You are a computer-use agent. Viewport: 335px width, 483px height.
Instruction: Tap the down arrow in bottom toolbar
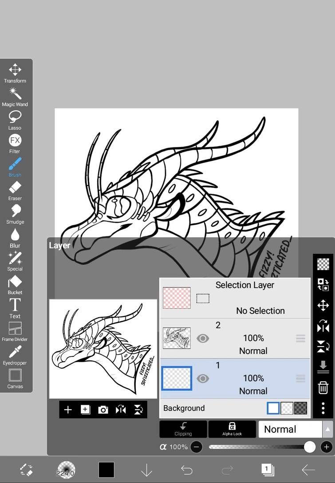click(x=147, y=470)
